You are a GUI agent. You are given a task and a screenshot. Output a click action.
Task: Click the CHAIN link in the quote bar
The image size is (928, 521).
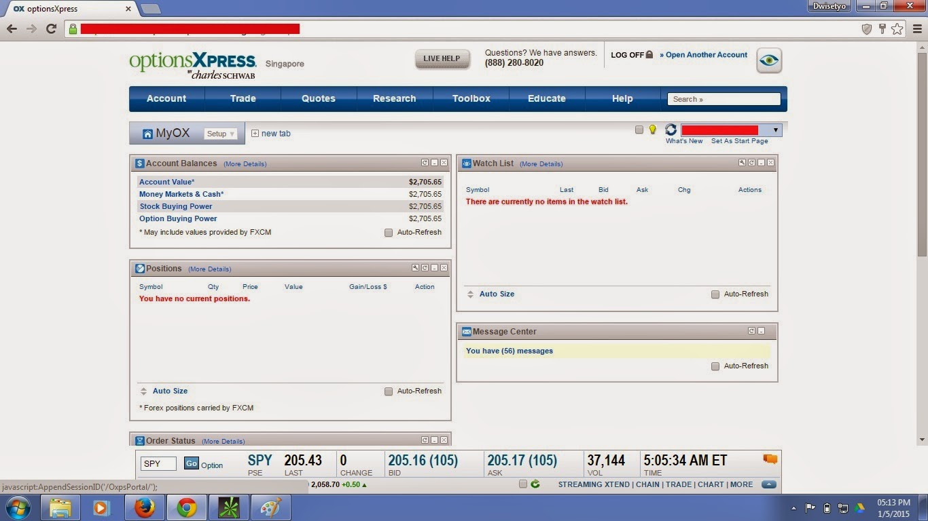[x=647, y=484]
